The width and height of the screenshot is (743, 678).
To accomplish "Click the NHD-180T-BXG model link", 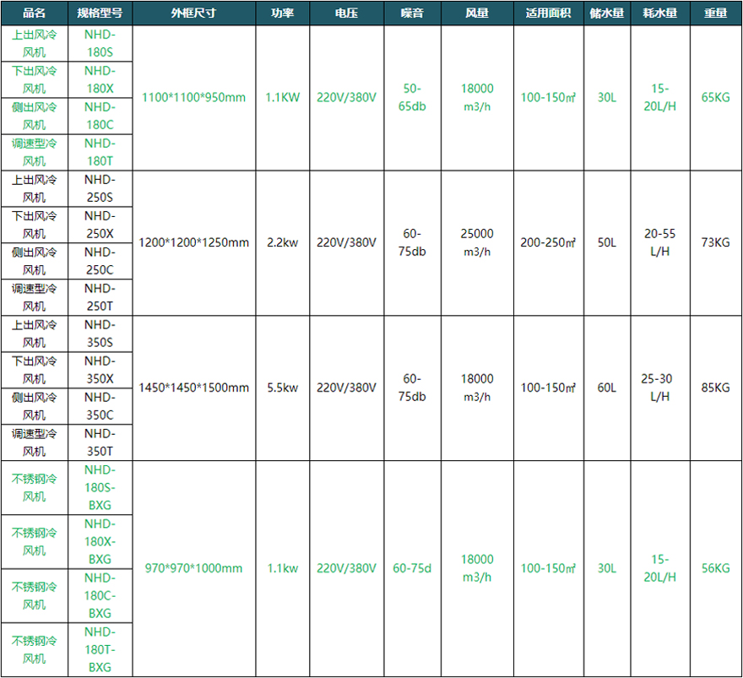I will (x=99, y=649).
